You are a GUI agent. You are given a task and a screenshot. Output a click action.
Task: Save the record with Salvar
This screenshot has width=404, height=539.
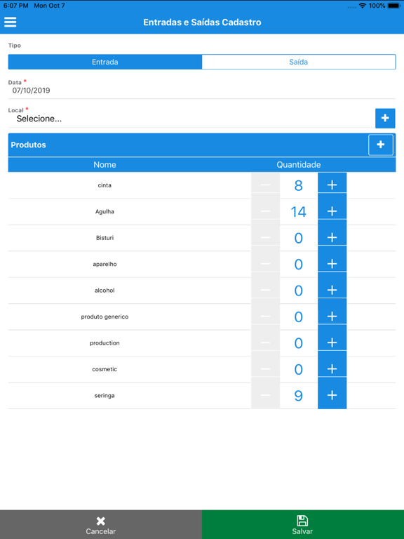coord(303,524)
